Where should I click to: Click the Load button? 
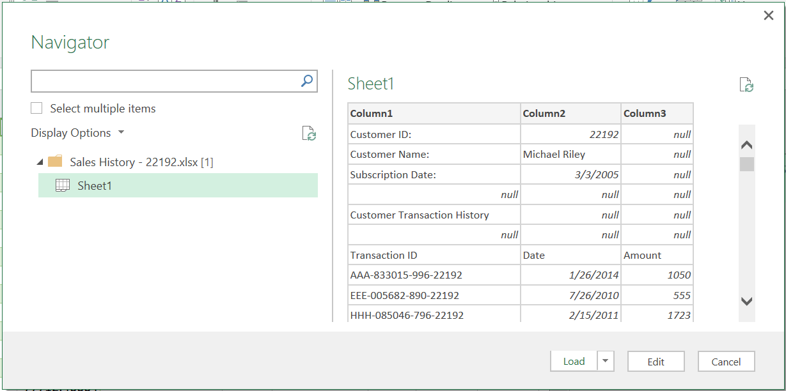pos(574,362)
